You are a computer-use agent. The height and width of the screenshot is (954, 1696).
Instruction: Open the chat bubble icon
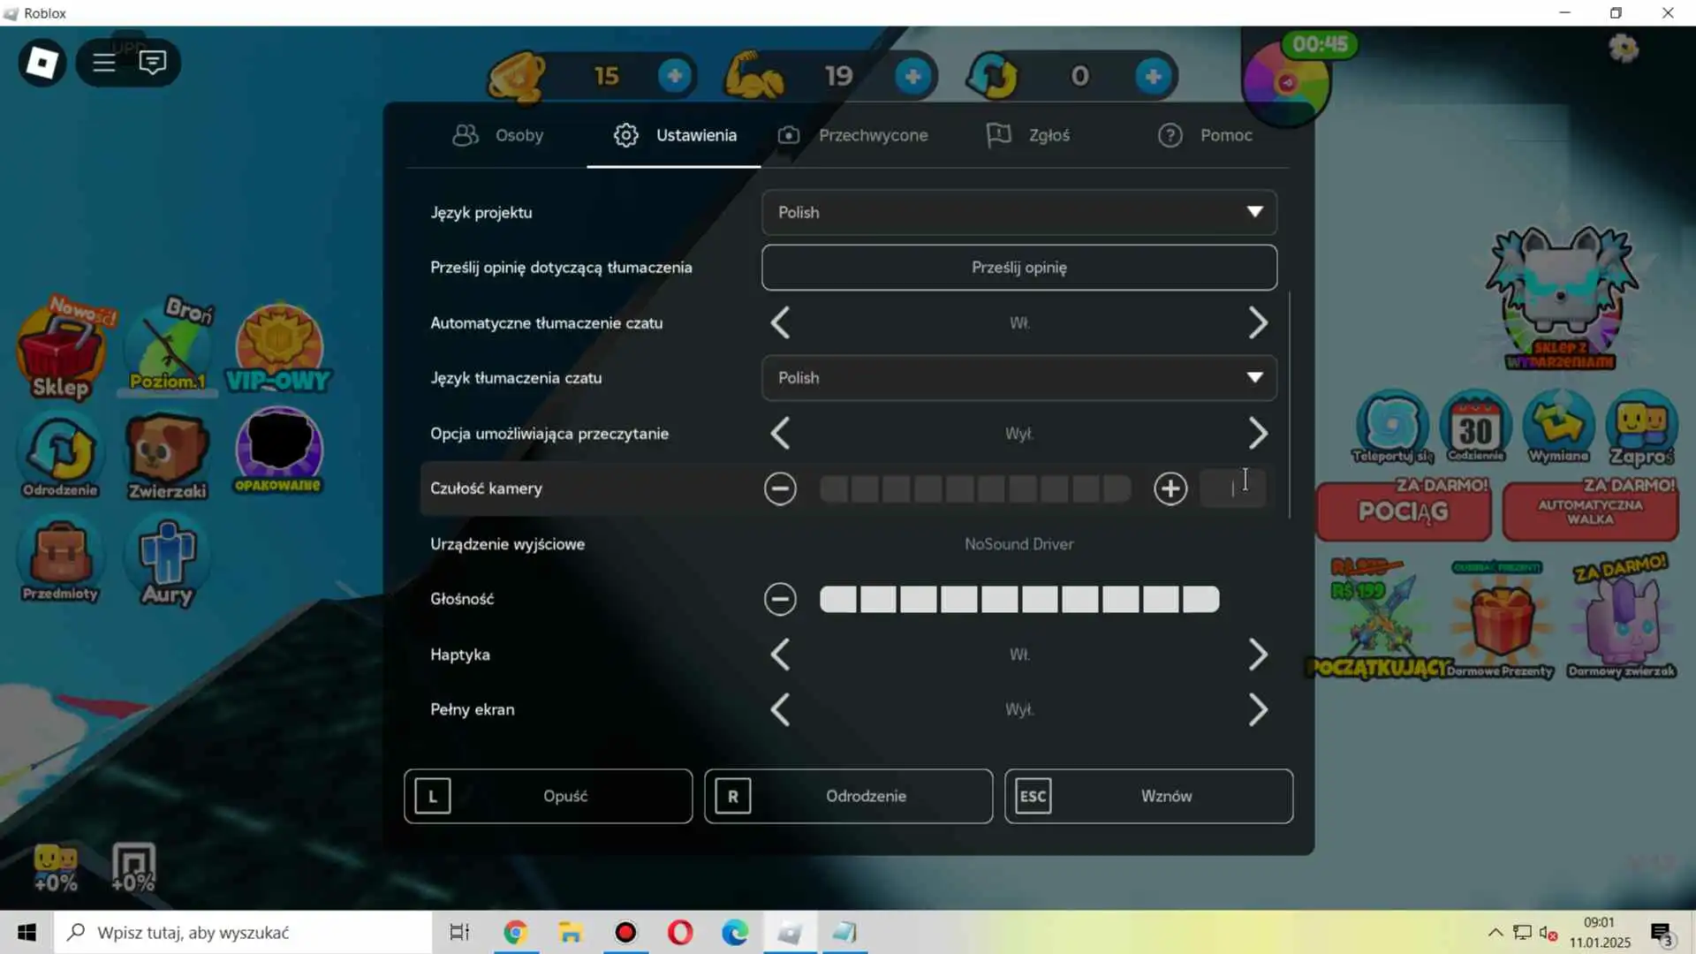153,63
